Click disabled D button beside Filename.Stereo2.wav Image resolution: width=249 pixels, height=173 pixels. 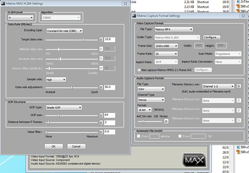238,101
